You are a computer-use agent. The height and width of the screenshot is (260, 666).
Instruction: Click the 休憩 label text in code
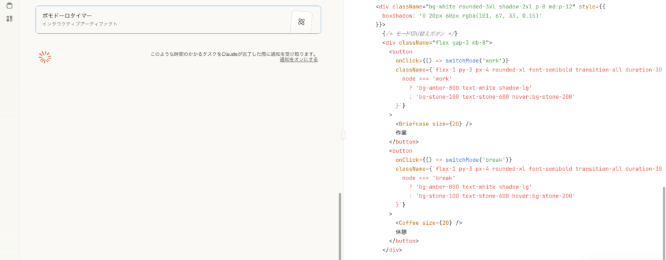(401, 232)
